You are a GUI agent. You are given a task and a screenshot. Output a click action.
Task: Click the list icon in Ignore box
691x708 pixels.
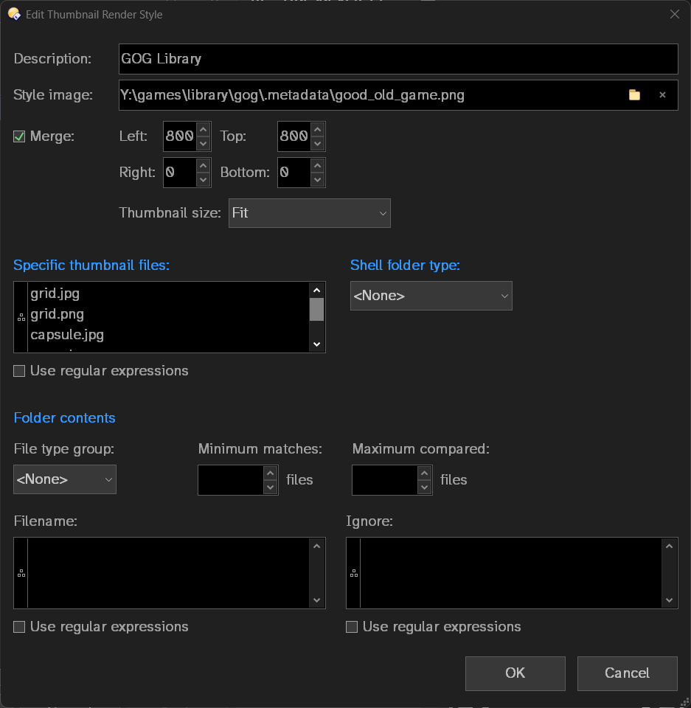click(x=353, y=573)
